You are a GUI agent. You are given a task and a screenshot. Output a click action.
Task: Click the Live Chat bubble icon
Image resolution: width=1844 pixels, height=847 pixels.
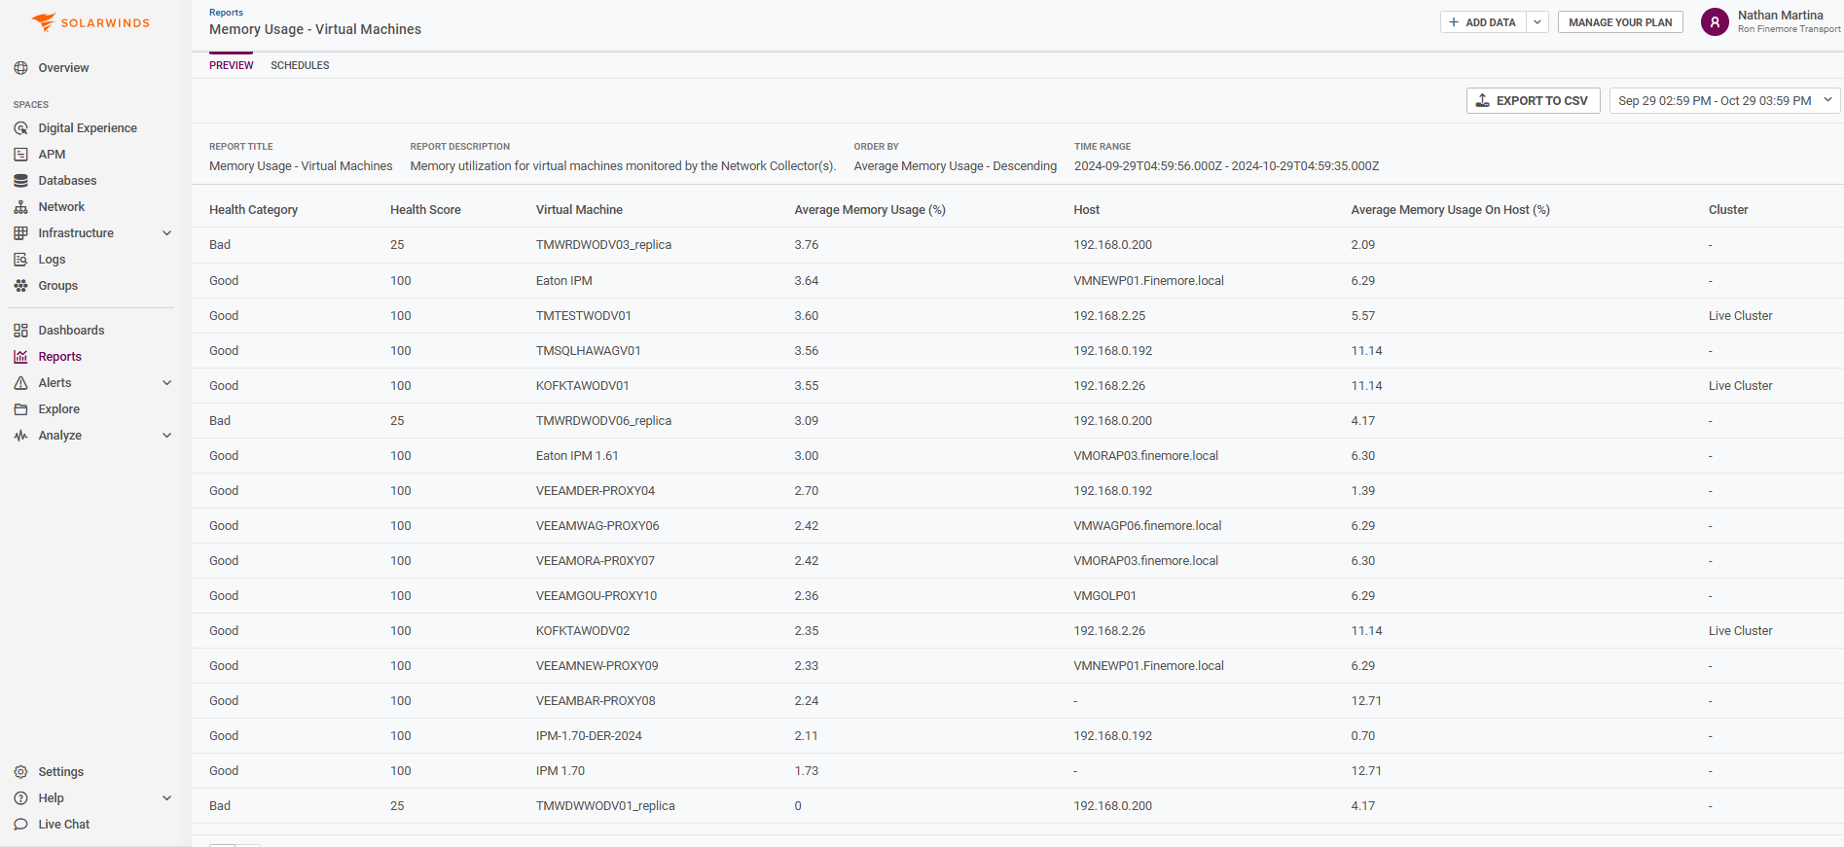click(x=20, y=825)
